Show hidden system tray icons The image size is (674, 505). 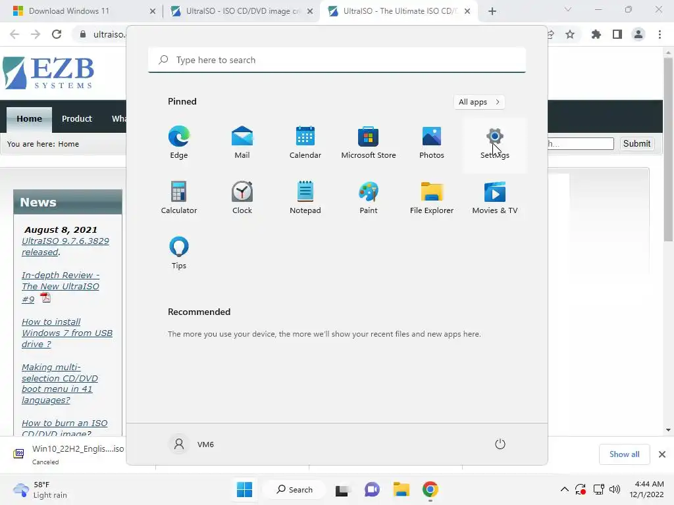(x=564, y=489)
